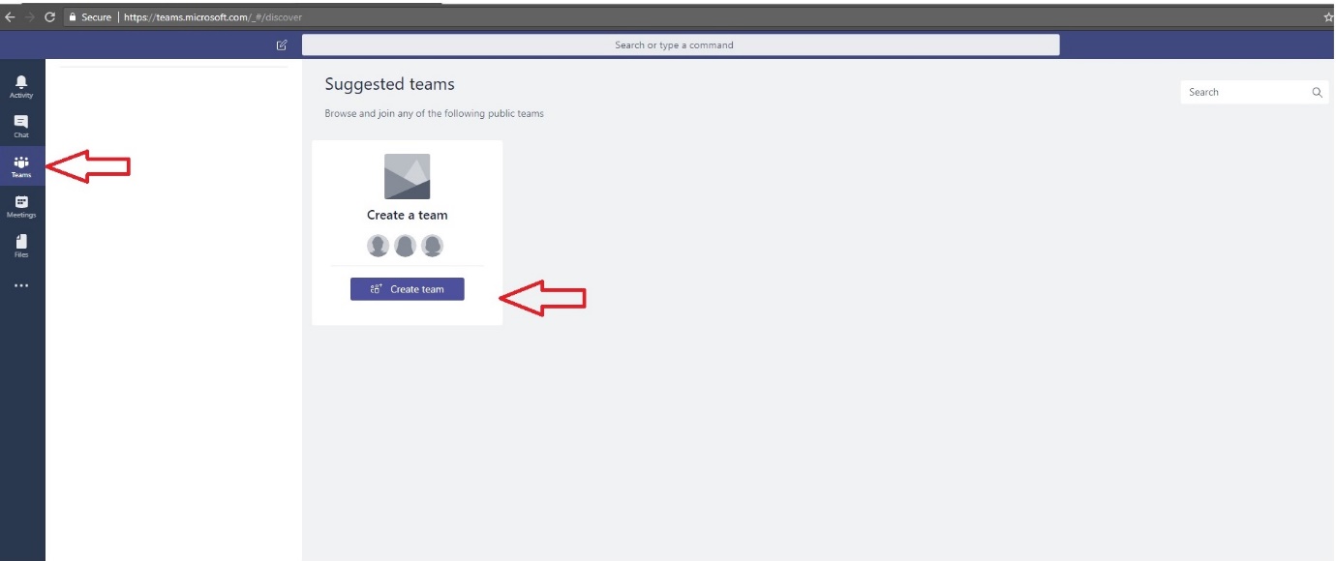The image size is (1336, 561).
Task: Go to Meetings in the sidebar
Action: tap(21, 206)
